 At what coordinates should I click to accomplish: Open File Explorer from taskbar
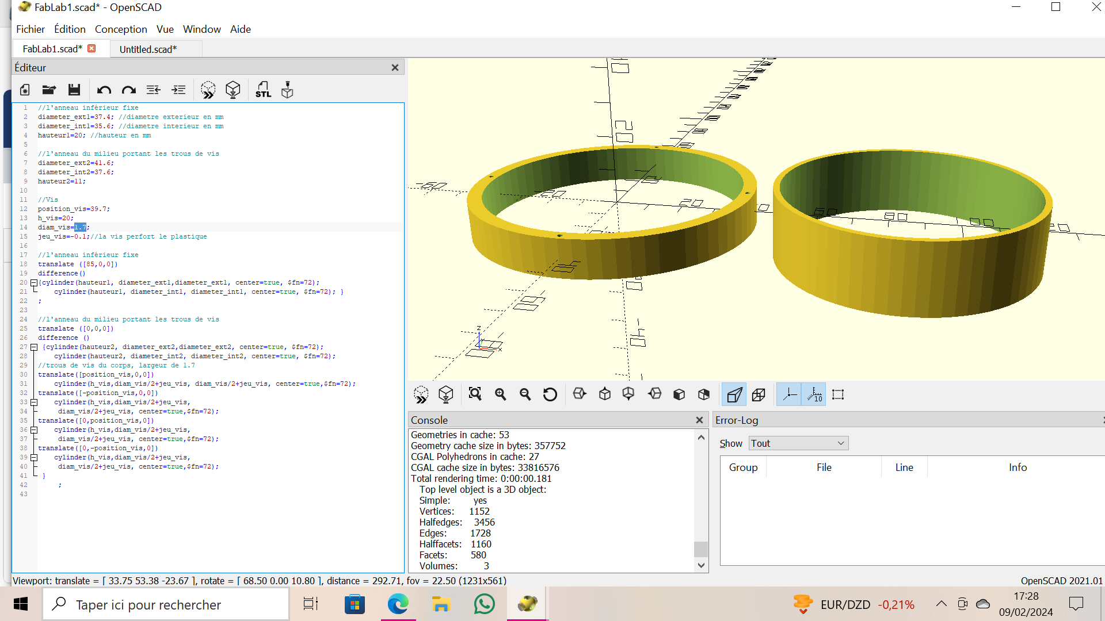[441, 604]
